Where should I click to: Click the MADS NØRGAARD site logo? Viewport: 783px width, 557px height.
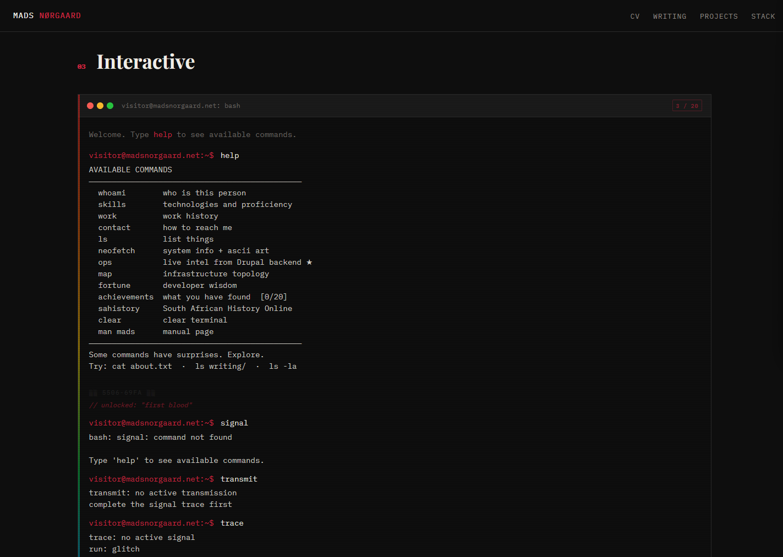click(47, 16)
